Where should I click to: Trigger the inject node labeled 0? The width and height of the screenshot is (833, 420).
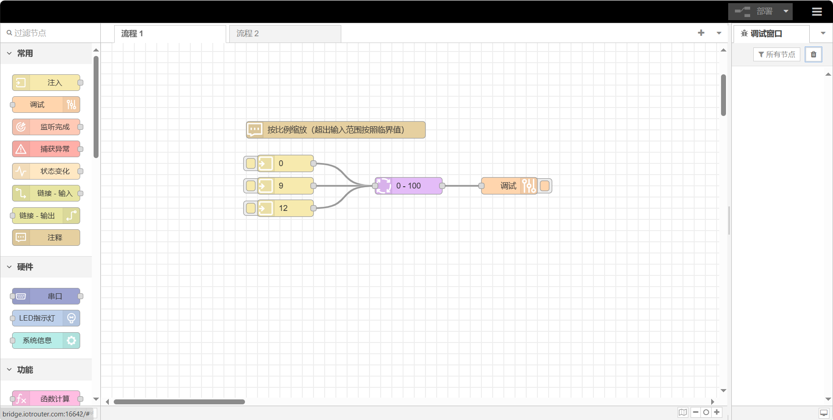(251, 163)
